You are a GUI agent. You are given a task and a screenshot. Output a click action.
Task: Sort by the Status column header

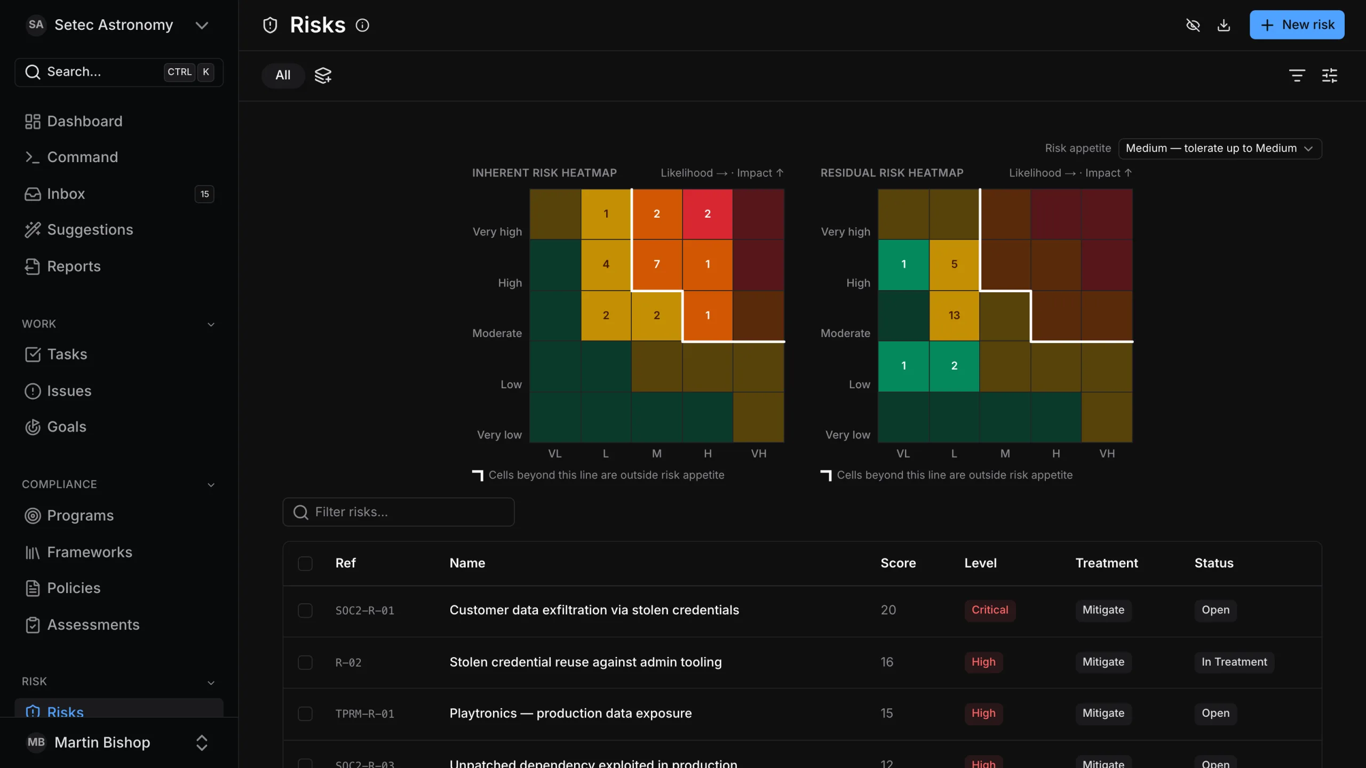click(x=1214, y=563)
